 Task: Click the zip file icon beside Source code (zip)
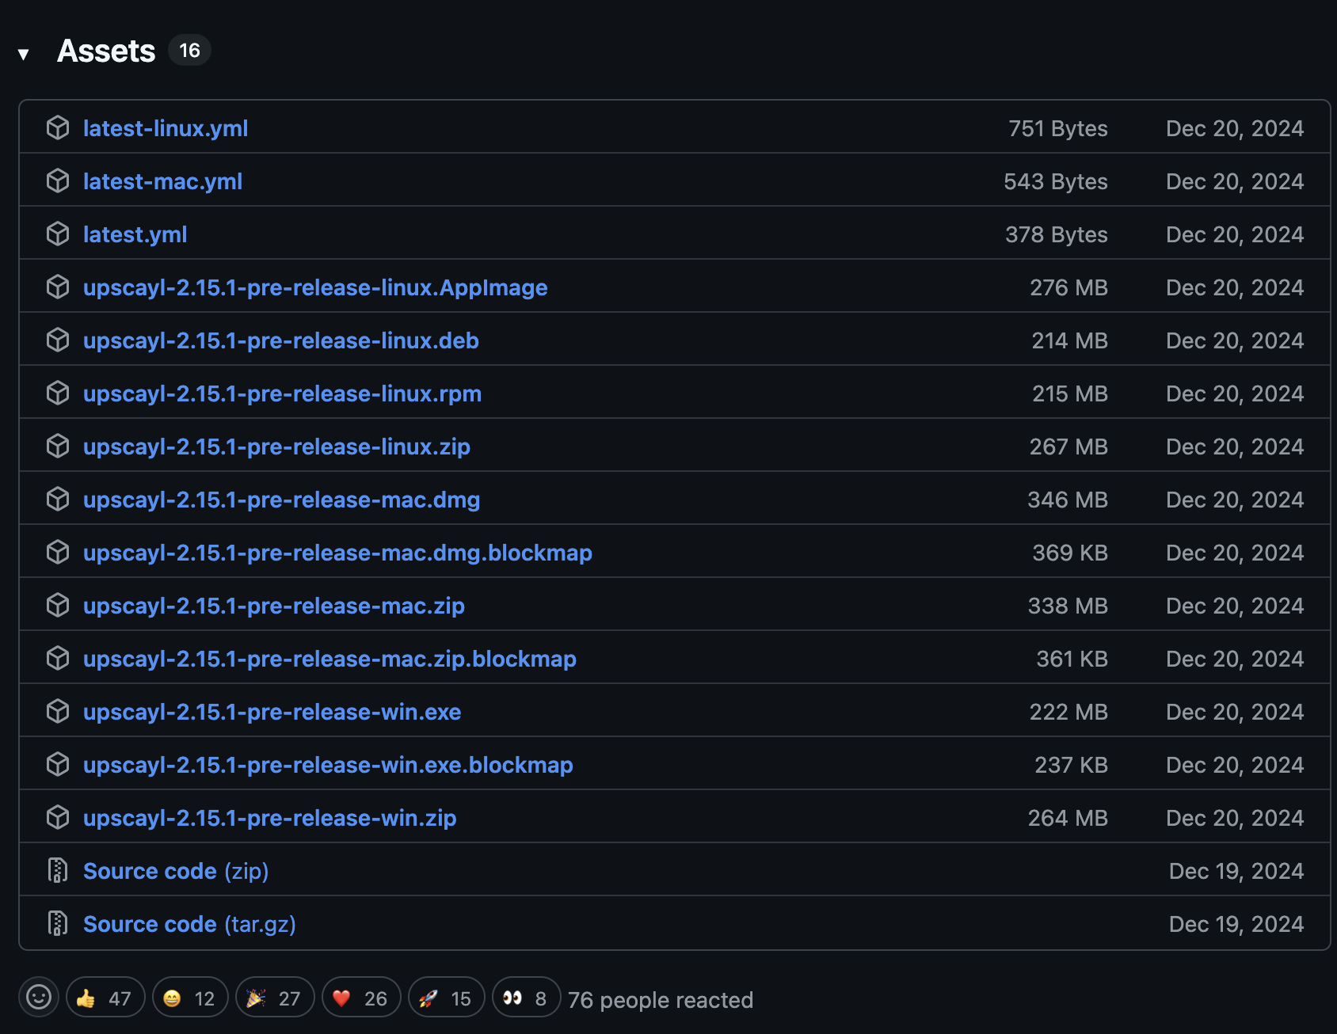[x=58, y=870]
